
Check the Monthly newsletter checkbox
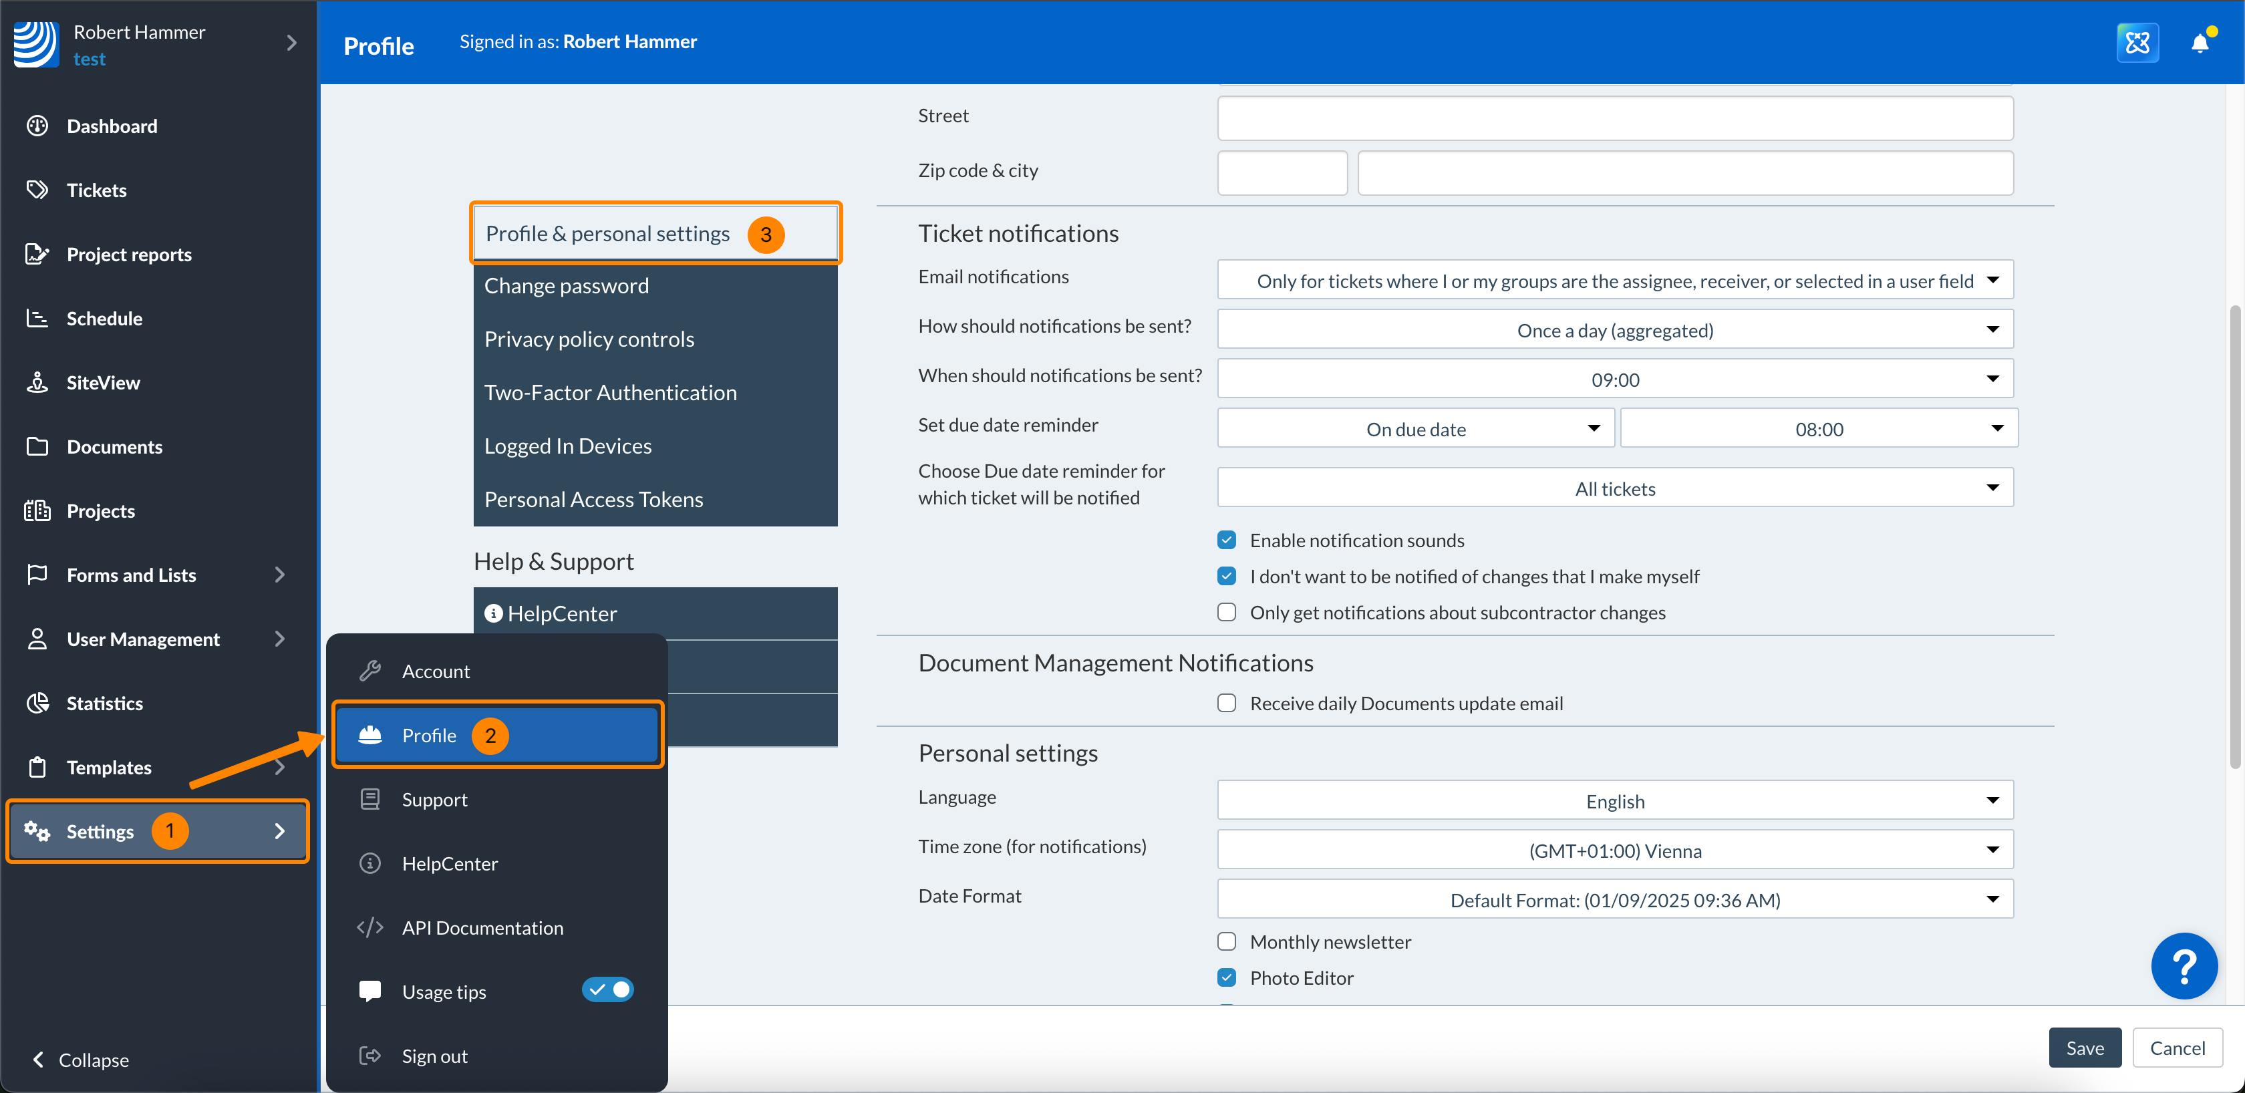click(1226, 941)
